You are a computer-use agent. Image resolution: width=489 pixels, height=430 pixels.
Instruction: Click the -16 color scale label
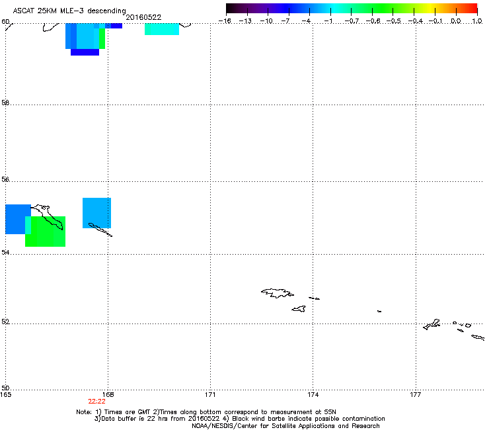225,21
